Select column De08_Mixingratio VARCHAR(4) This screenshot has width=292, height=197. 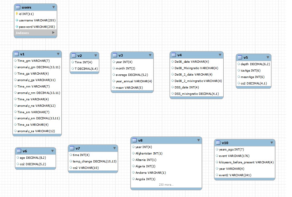pyautogui.click(x=196, y=68)
